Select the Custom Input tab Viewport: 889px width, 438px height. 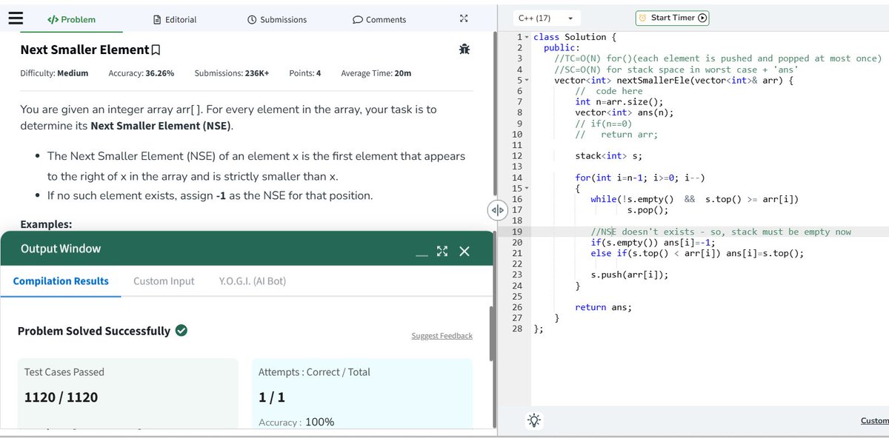tap(164, 281)
